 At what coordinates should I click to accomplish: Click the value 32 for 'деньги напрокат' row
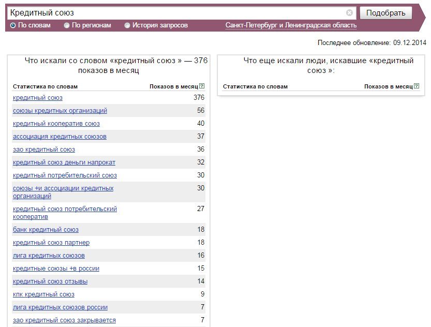(201, 162)
